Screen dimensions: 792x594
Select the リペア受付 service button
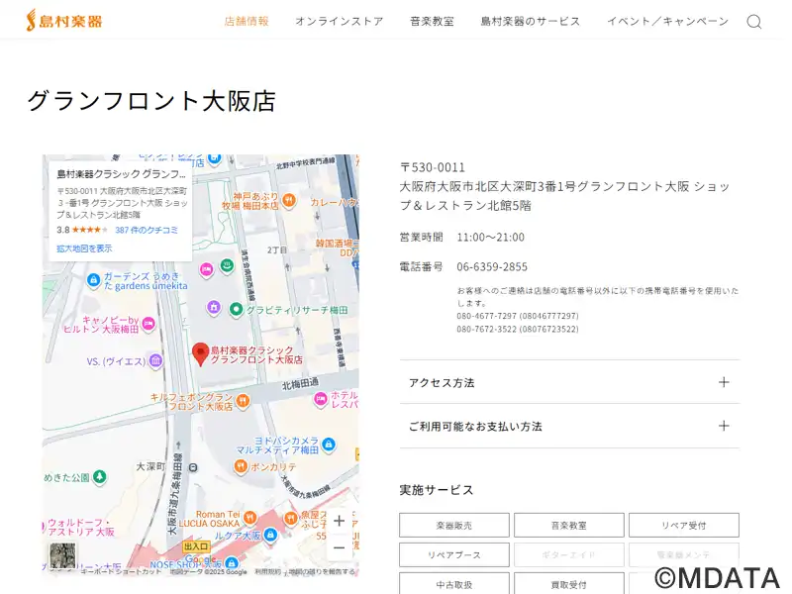point(683,526)
